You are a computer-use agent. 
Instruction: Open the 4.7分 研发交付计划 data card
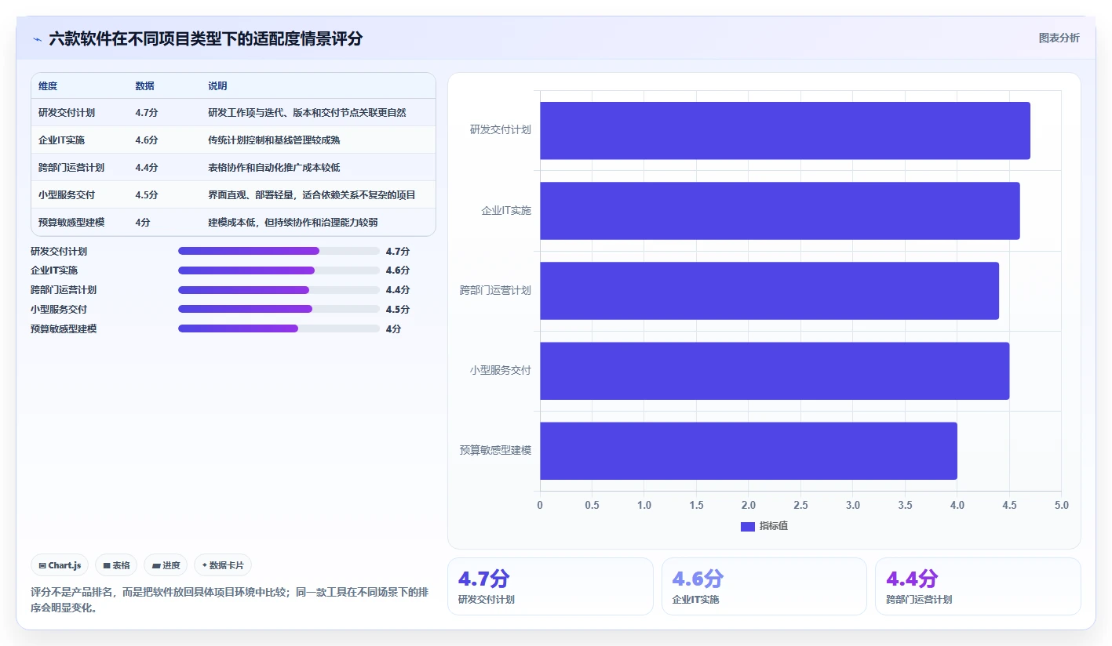(x=550, y=586)
